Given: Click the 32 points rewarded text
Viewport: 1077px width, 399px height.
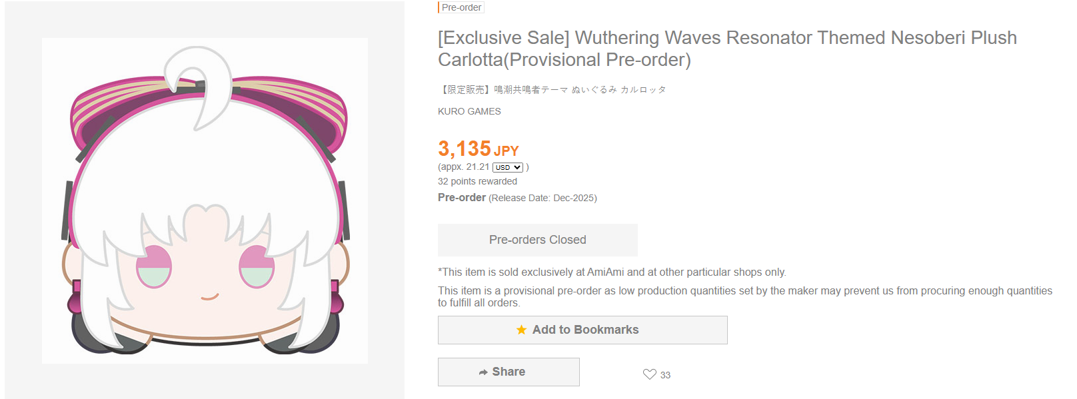Looking at the screenshot, I should pyautogui.click(x=477, y=181).
